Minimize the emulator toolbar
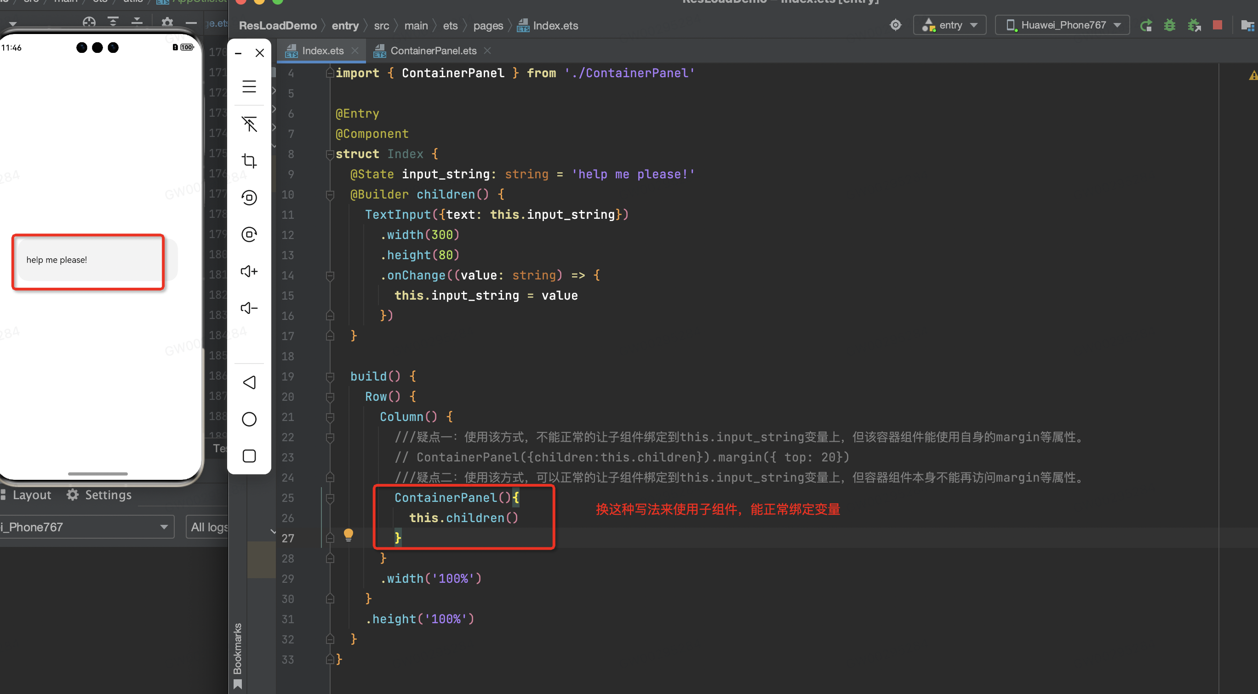This screenshot has height=694, width=1258. (x=238, y=53)
